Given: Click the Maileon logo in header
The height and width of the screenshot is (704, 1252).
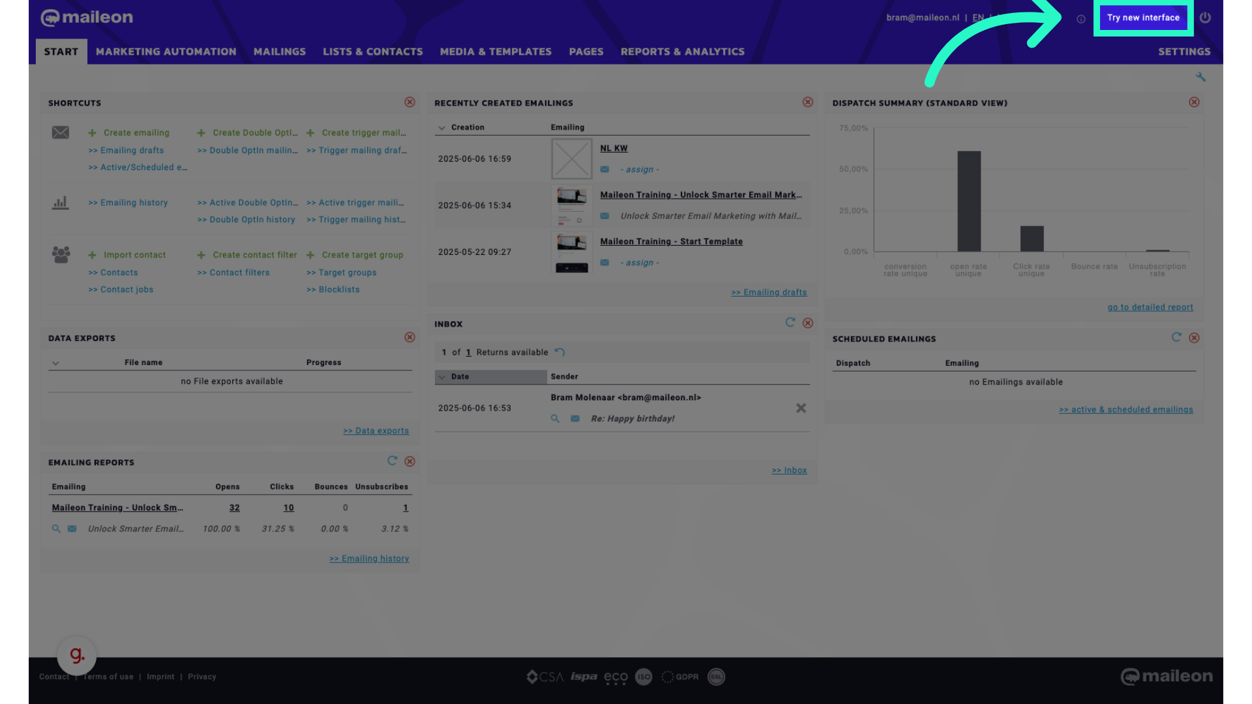Looking at the screenshot, I should click(x=87, y=18).
